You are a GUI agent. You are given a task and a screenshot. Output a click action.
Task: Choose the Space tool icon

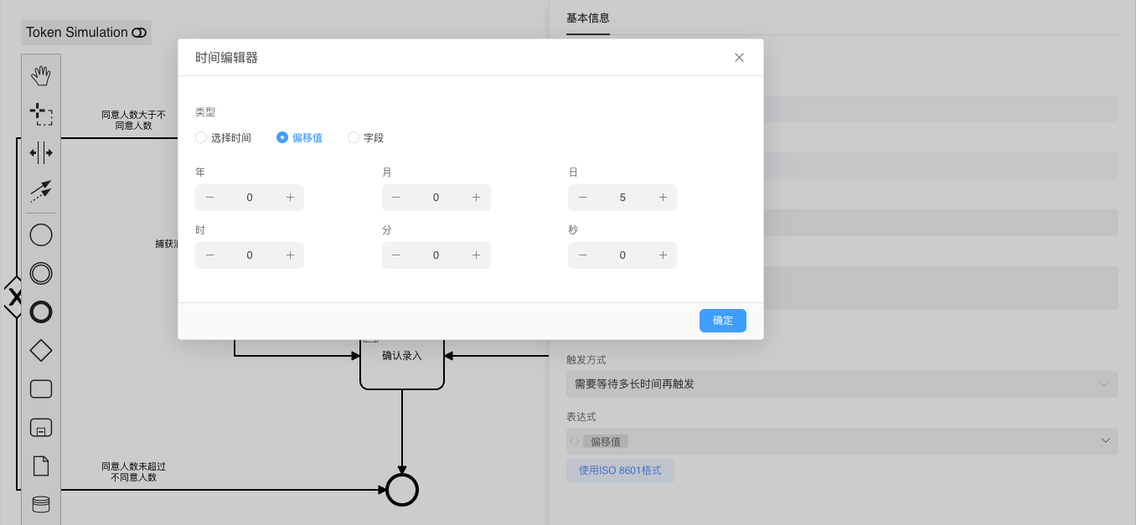41,152
